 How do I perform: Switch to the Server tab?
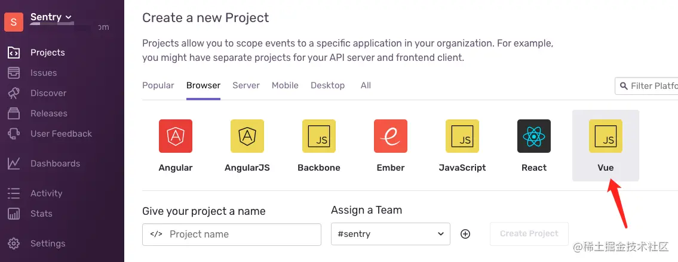click(x=246, y=85)
